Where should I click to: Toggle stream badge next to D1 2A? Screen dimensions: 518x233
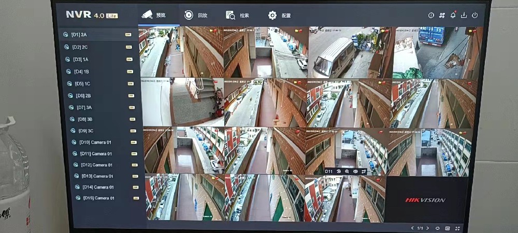[x=128, y=35]
